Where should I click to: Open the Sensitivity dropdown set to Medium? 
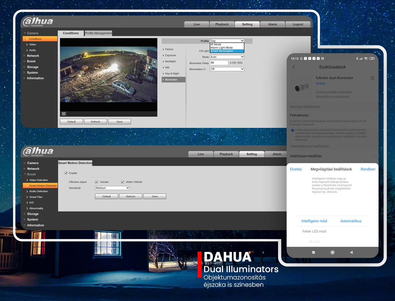coord(112,188)
